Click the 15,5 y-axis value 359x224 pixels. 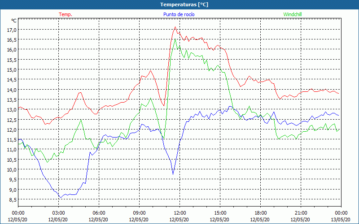(x=12, y=60)
